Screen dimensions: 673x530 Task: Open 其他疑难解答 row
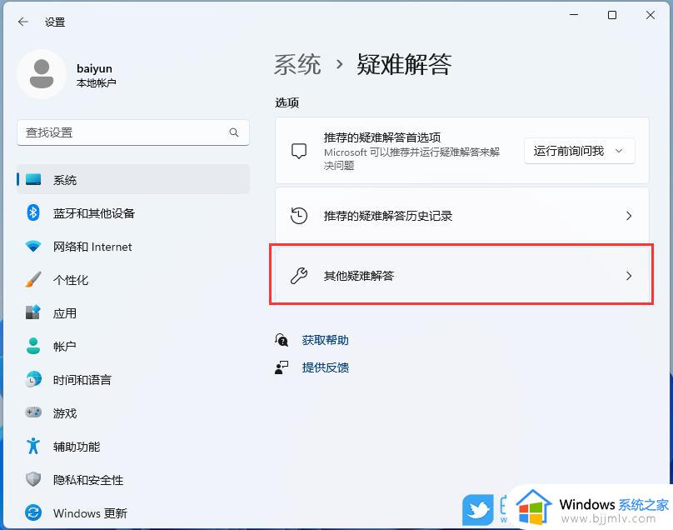pos(461,276)
